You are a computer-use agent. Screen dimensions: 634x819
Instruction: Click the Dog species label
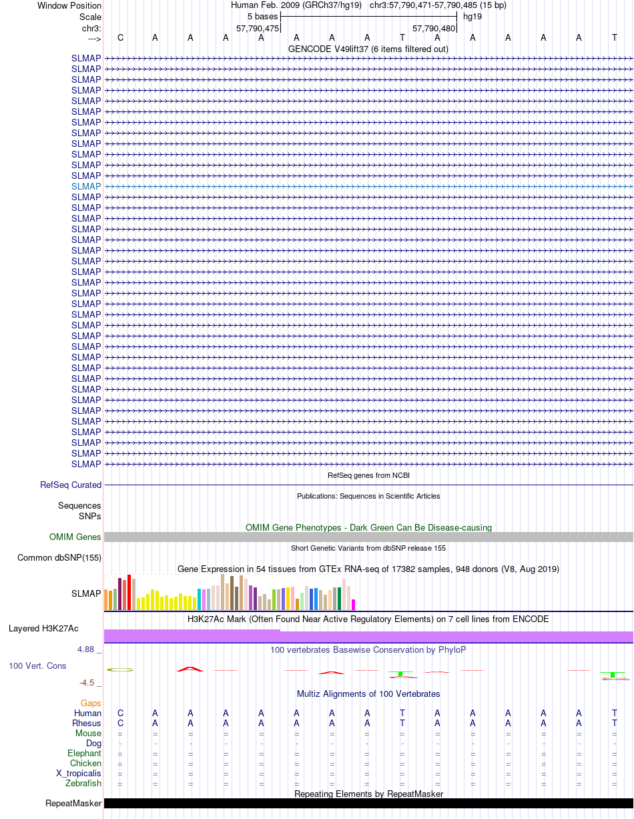93,744
